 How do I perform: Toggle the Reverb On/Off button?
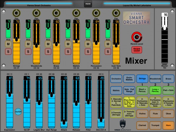click(x=137, y=50)
